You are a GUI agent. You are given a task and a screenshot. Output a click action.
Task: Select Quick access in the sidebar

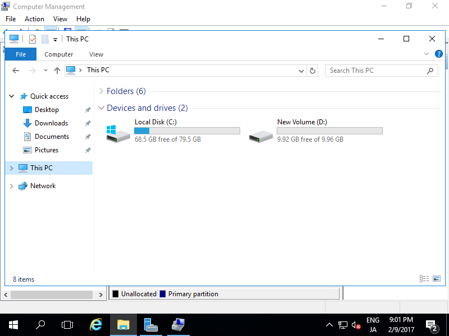tap(49, 96)
